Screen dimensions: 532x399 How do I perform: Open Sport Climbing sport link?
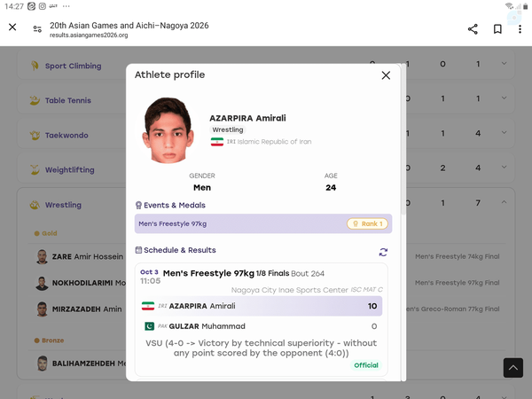pos(74,66)
